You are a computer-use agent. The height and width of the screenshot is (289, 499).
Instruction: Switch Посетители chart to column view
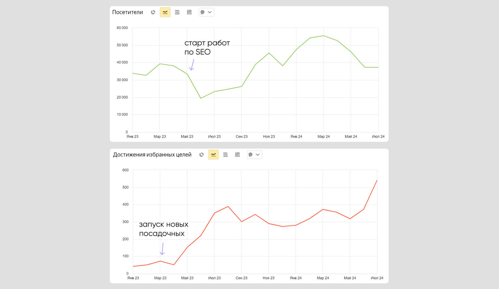tap(189, 12)
